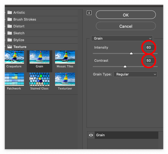Click the OK button
This screenshot has height=154, width=168.
(x=126, y=15)
